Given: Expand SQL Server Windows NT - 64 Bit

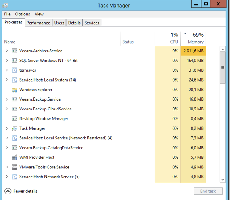Looking at the screenshot, I should coord(7,61).
